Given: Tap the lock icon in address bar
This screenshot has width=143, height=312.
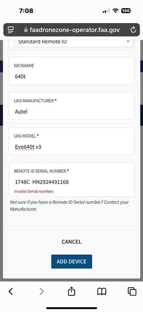Looking at the screenshot, I should 26,30.
